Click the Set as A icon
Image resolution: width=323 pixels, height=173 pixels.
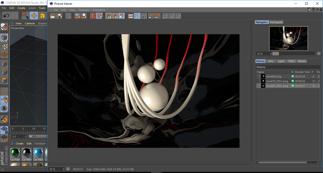(151, 16)
